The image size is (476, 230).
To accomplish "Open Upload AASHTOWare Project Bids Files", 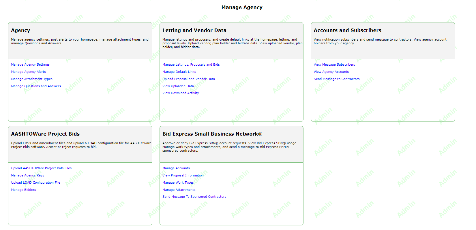I will point(41,168).
